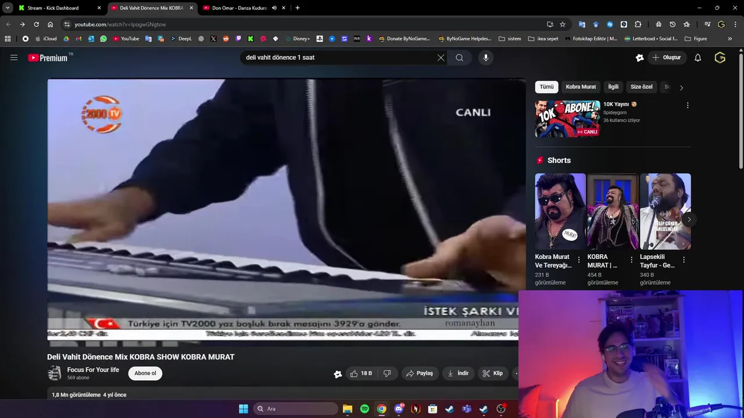Show more filter chips with arrow
Screen dimensions: 744x418
pyautogui.click(x=681, y=87)
